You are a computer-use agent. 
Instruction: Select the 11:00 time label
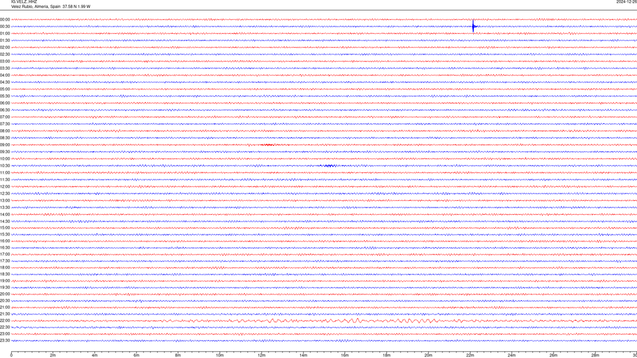(x=5, y=172)
